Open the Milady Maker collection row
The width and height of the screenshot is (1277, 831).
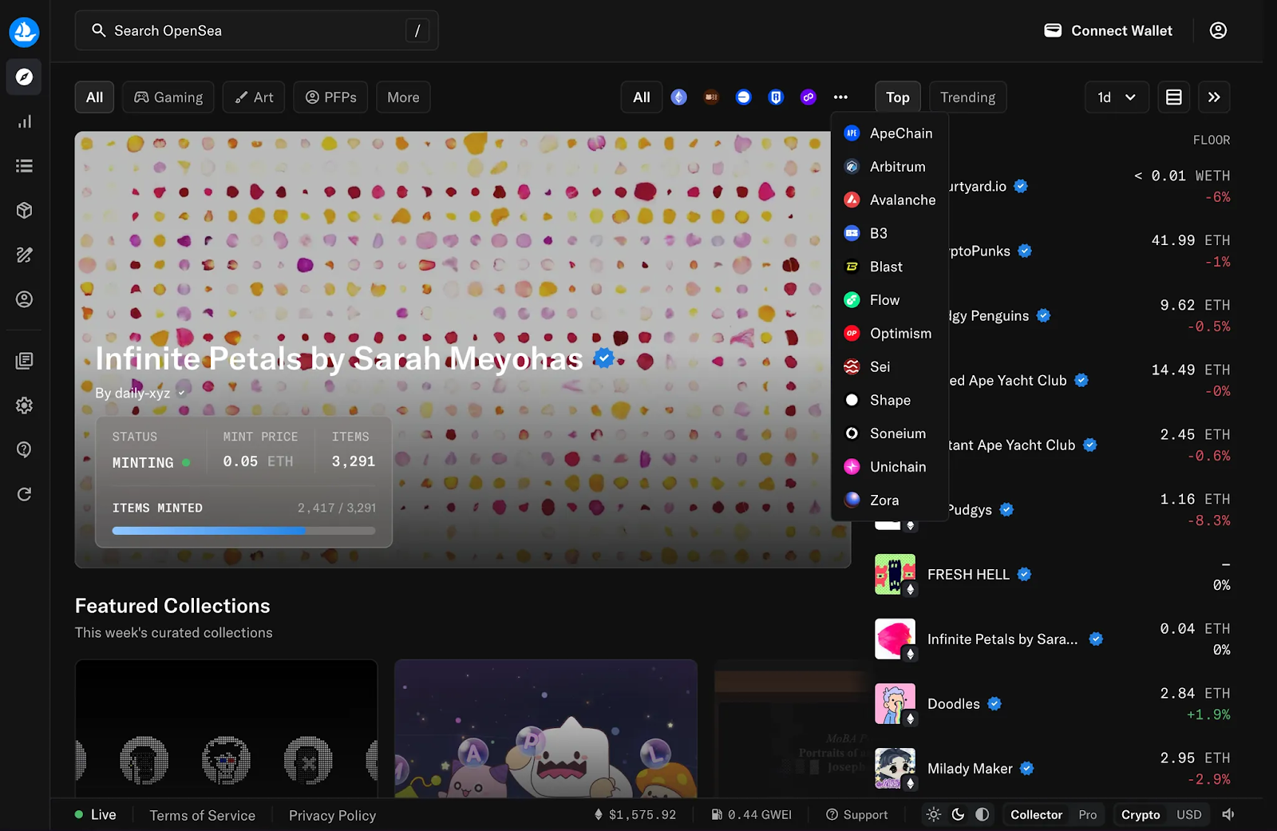(1053, 768)
